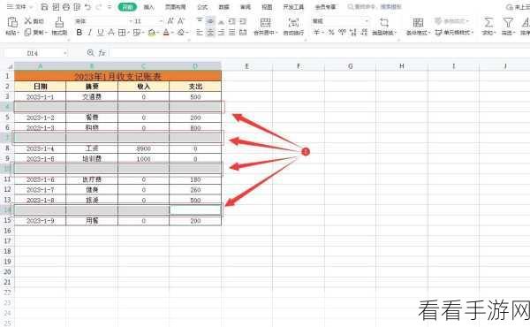Expand the fill color dropdown arrow

(x=158, y=33)
